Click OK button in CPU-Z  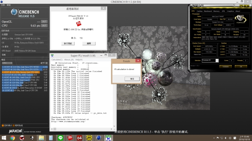241,66
